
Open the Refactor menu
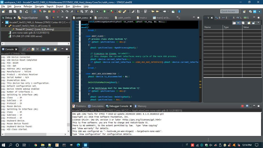tap(28, 6)
